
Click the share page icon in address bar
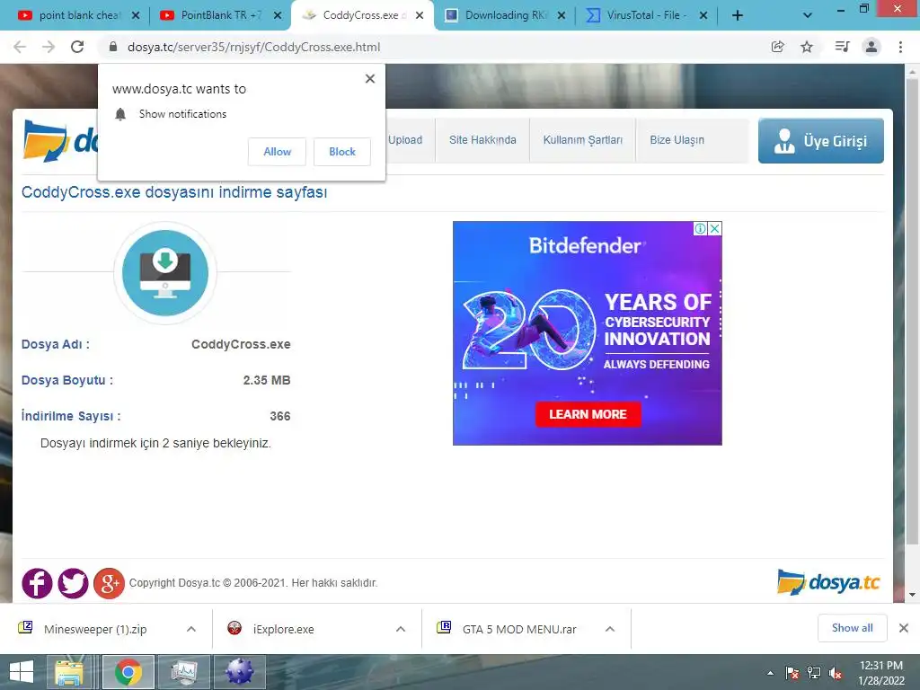coord(777,47)
